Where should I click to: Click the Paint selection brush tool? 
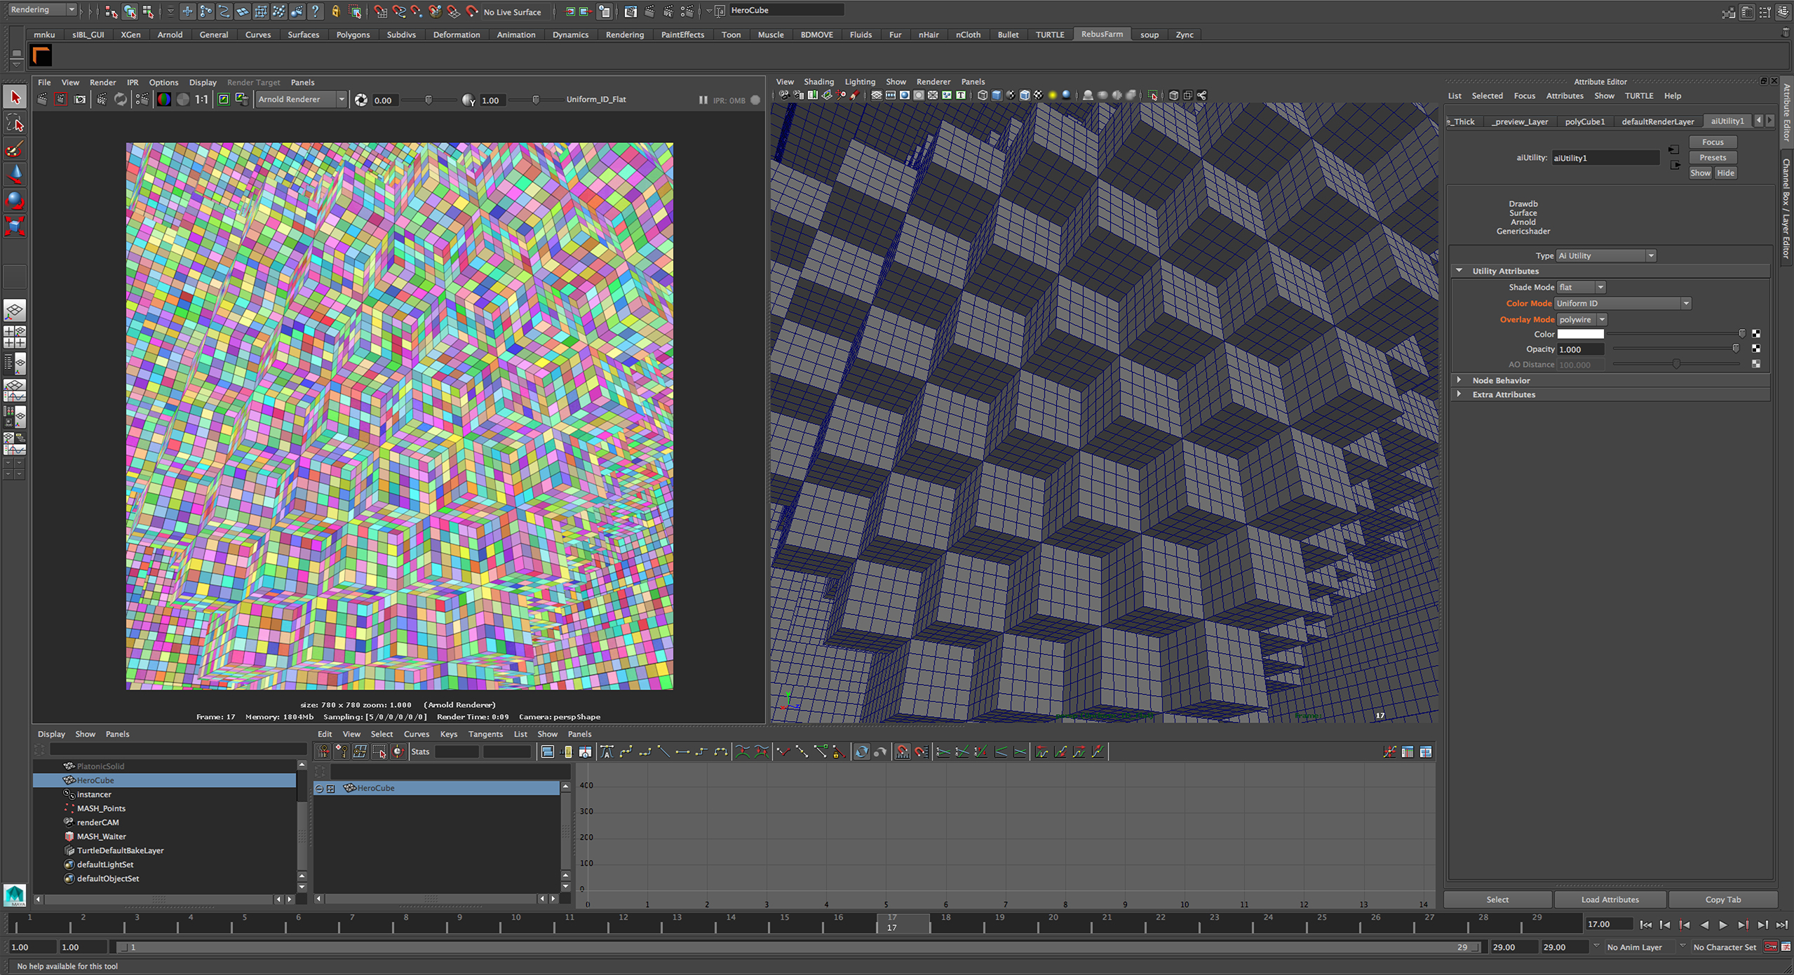pyautogui.click(x=15, y=149)
